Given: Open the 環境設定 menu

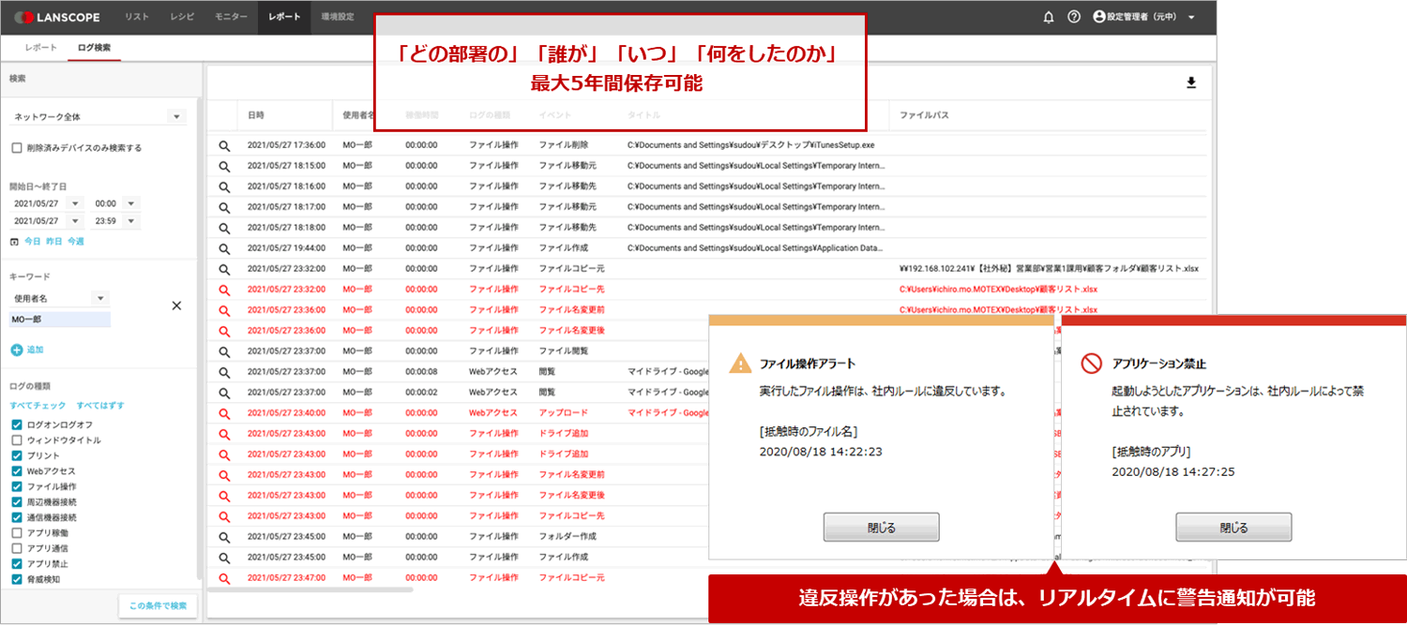Looking at the screenshot, I should [337, 17].
